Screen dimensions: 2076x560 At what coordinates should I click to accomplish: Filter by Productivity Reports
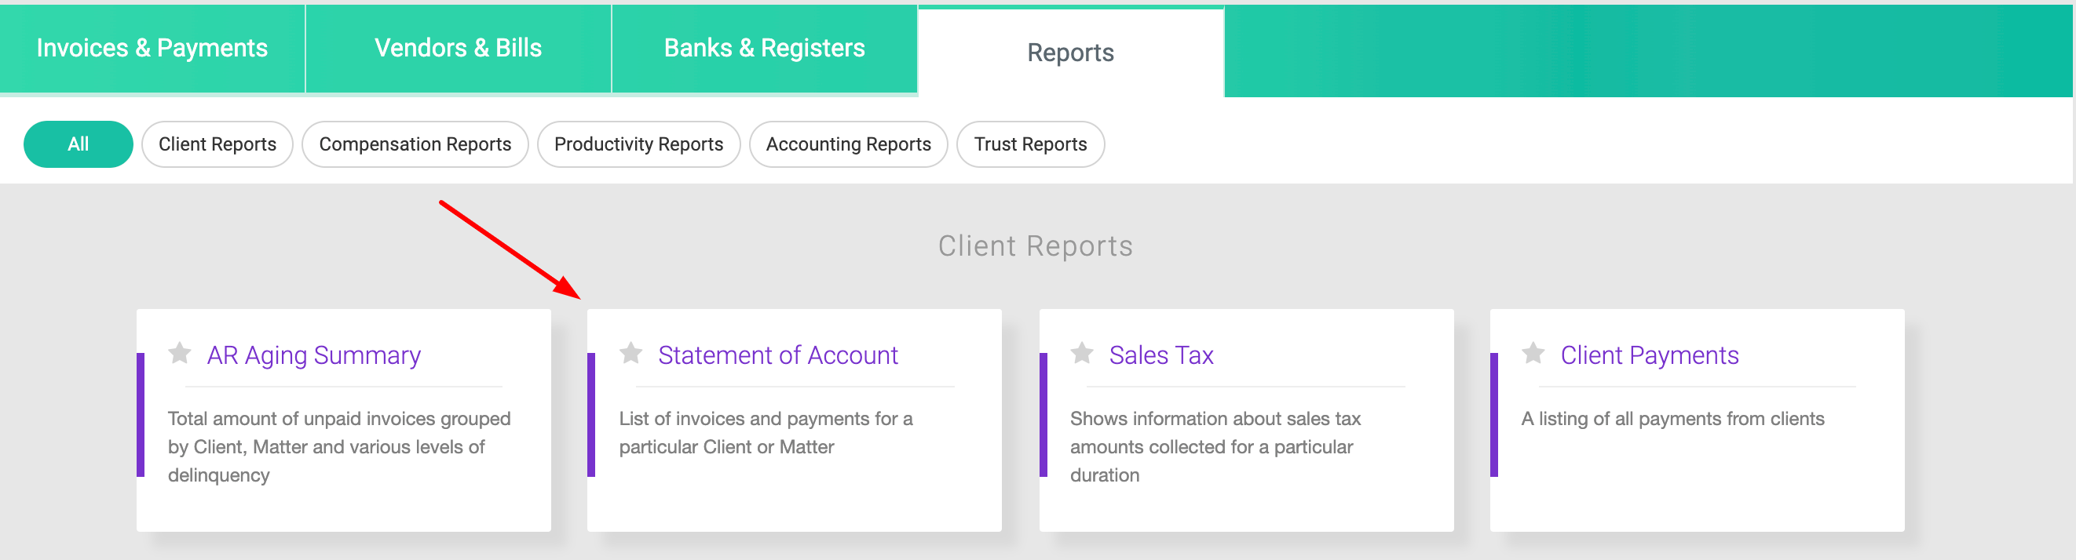639,144
